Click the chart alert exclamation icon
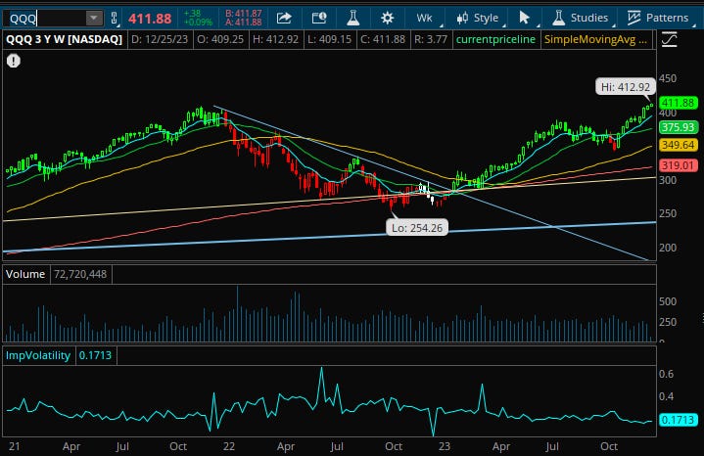This screenshot has height=456, width=704. pyautogui.click(x=14, y=61)
